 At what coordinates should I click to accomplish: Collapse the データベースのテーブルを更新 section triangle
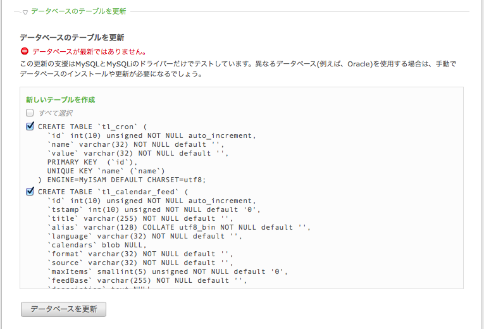click(25, 13)
